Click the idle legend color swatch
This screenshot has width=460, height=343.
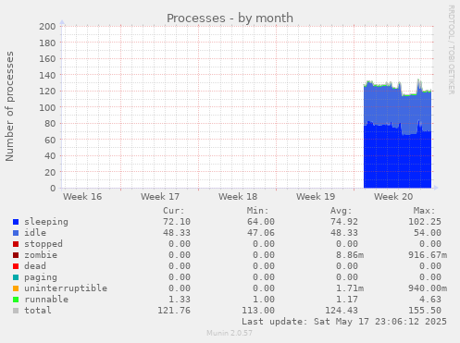pos(16,233)
